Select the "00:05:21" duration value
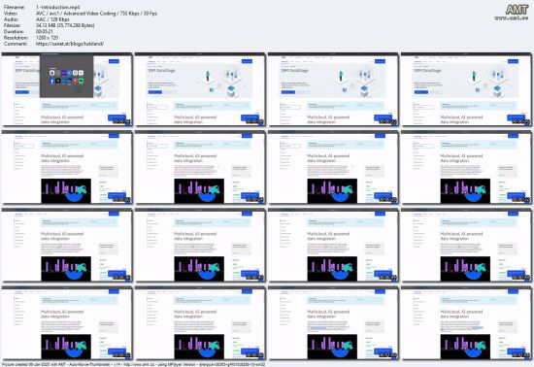The width and height of the screenshot is (534, 367). [x=45, y=31]
